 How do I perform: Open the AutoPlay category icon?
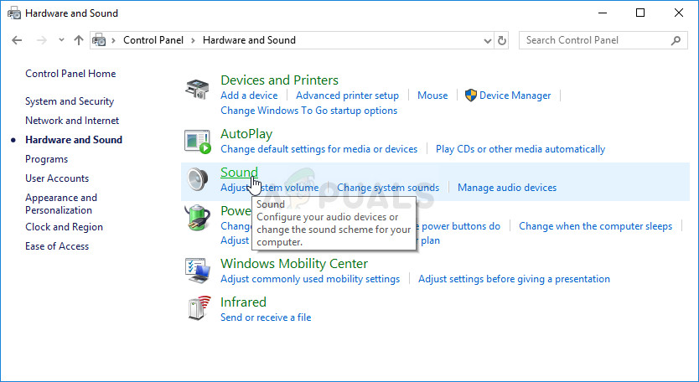198,142
